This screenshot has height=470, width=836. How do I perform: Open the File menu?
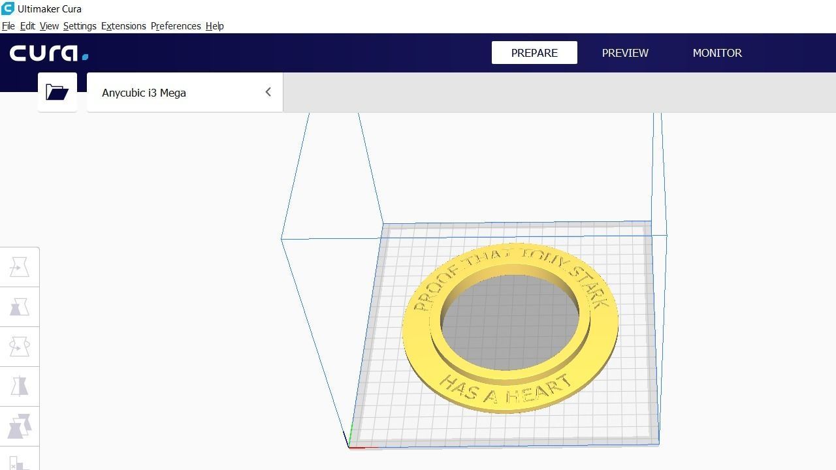[8, 26]
